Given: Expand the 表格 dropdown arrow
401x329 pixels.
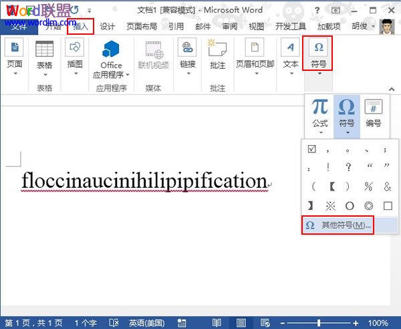Looking at the screenshot, I should (45, 75).
